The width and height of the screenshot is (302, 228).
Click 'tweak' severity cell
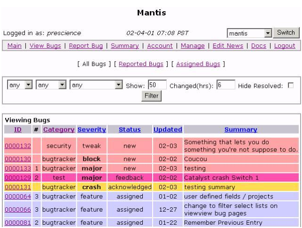tap(92, 146)
